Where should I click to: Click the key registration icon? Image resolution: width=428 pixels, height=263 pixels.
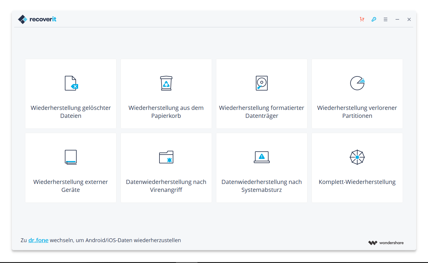pyautogui.click(x=374, y=19)
